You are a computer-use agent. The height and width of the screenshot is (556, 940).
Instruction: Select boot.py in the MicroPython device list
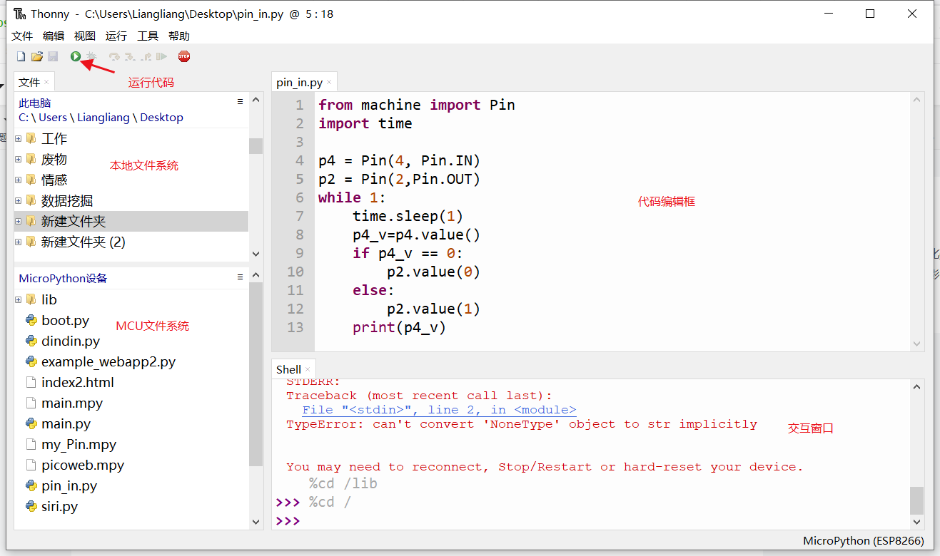(x=66, y=320)
